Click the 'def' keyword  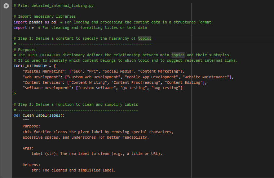[17, 116]
